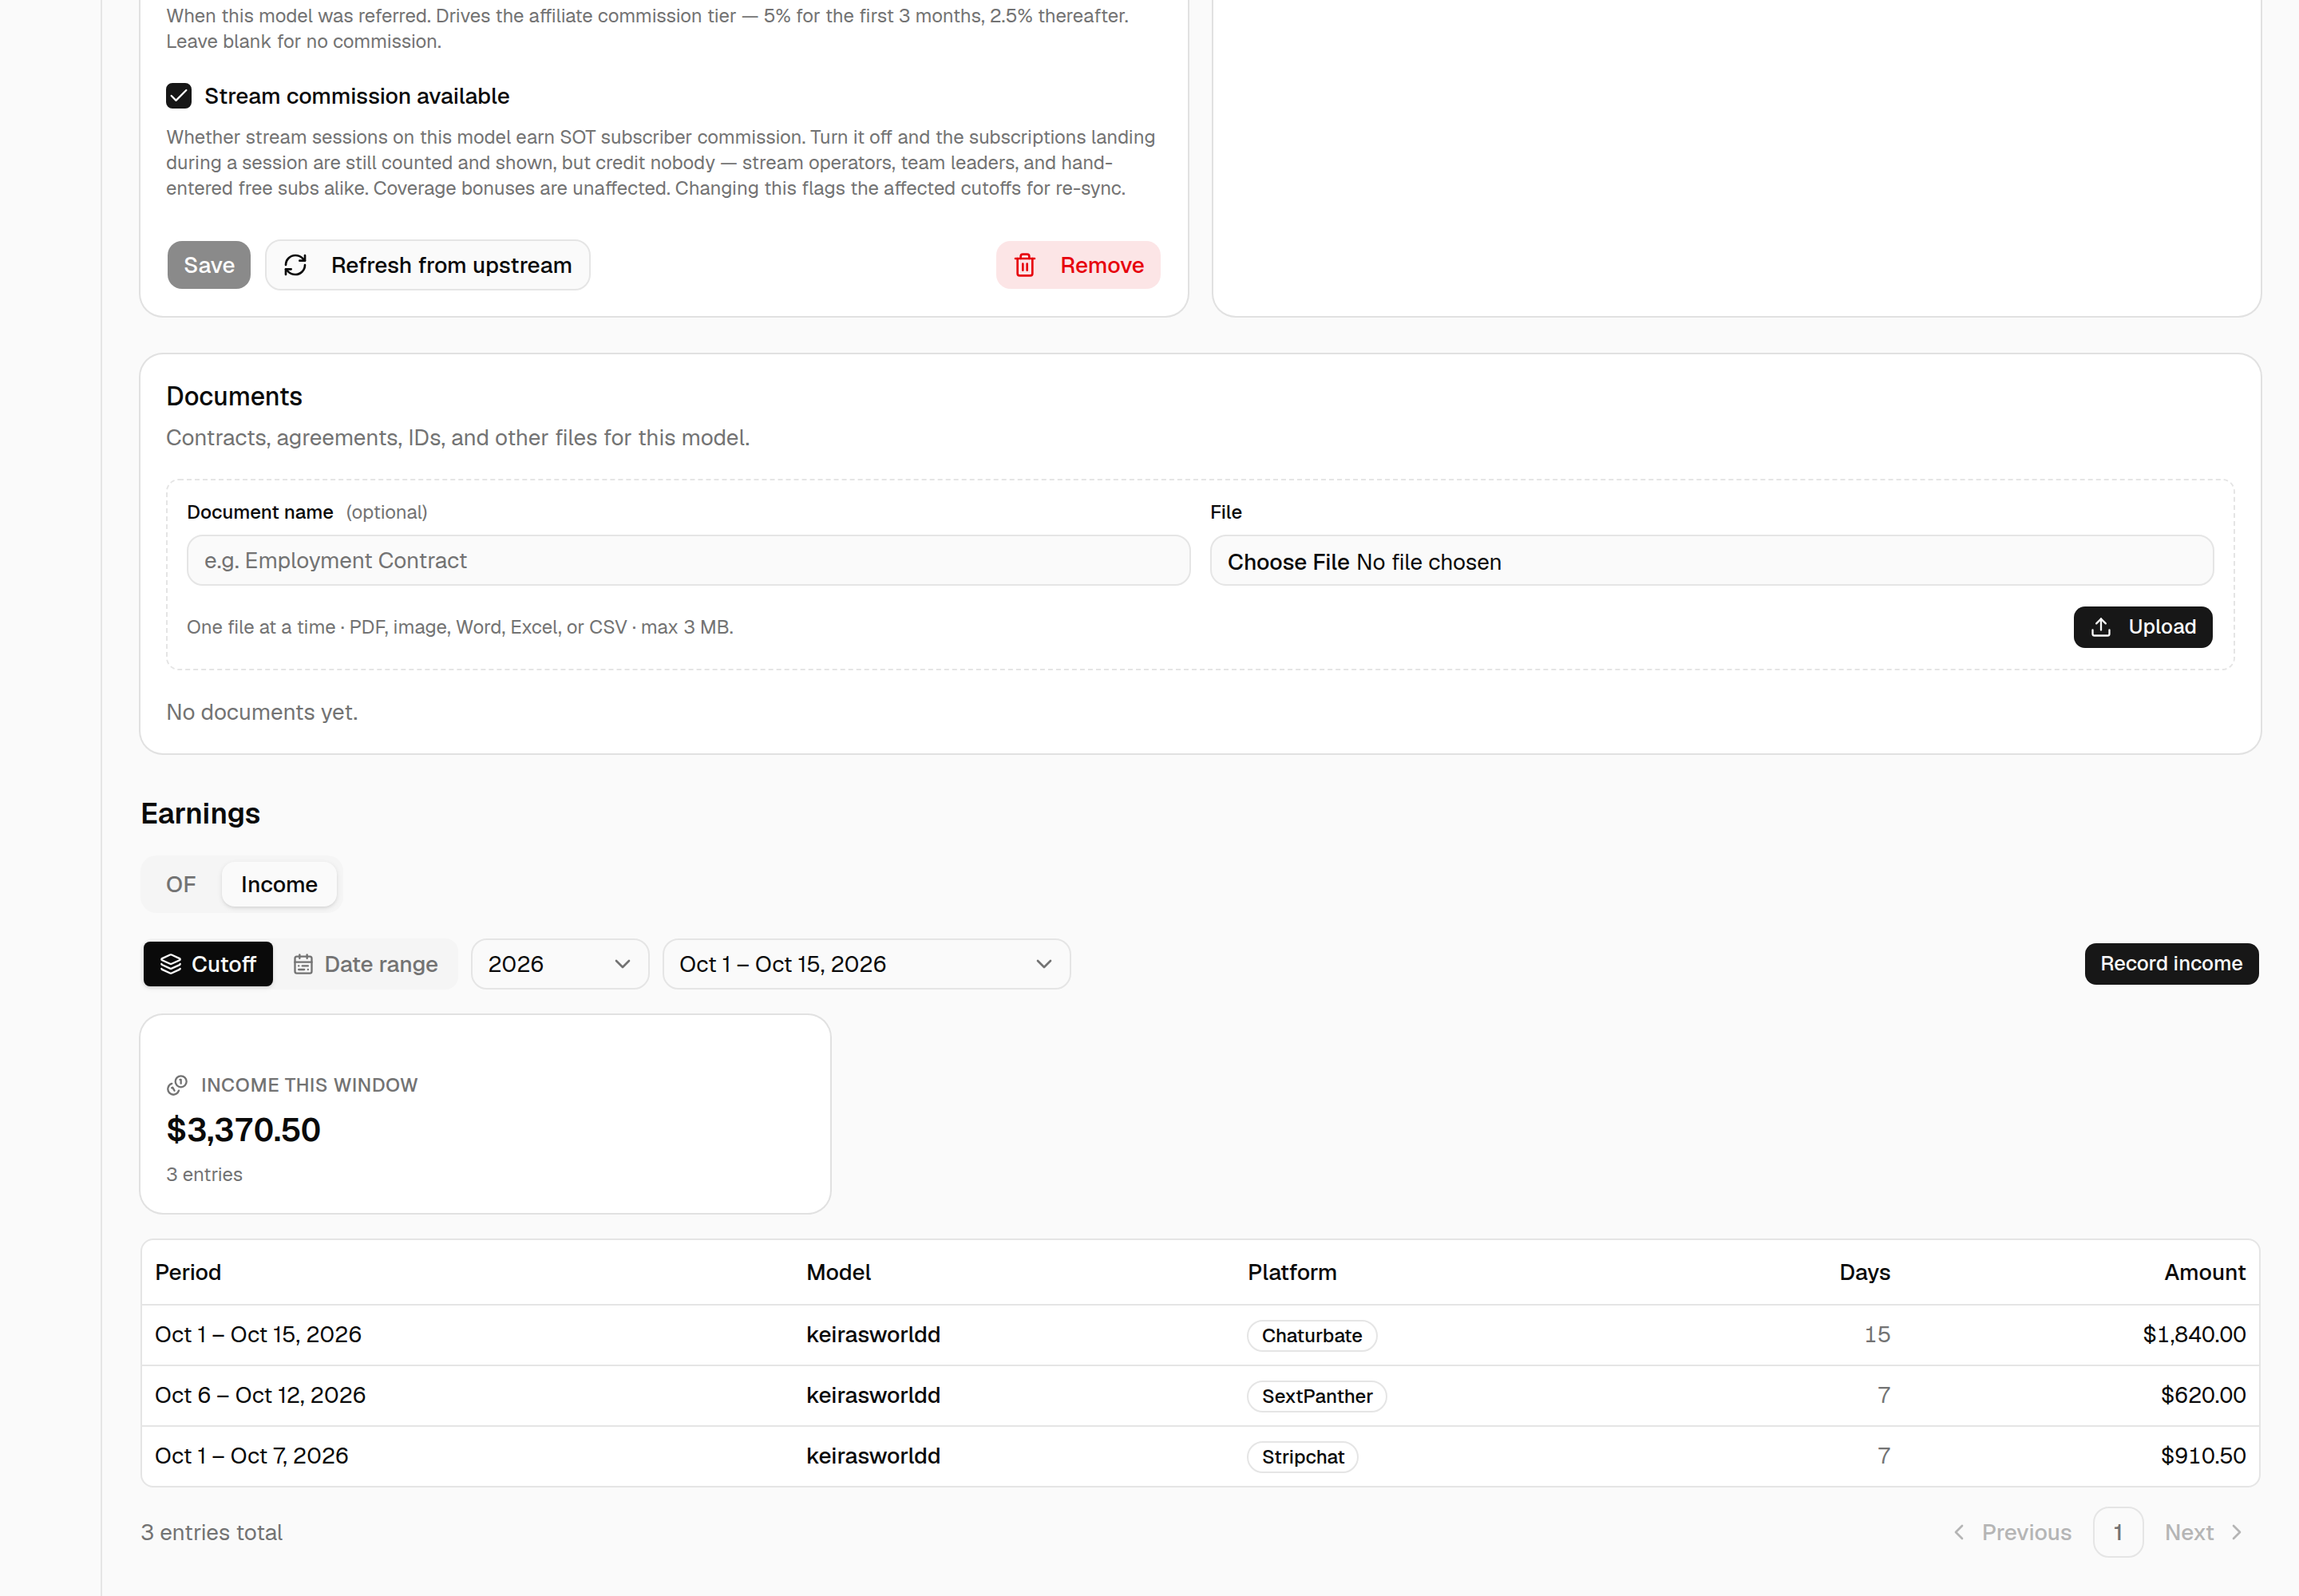2299x1596 pixels.
Task: Open the Choose File picker
Action: click(x=1288, y=562)
